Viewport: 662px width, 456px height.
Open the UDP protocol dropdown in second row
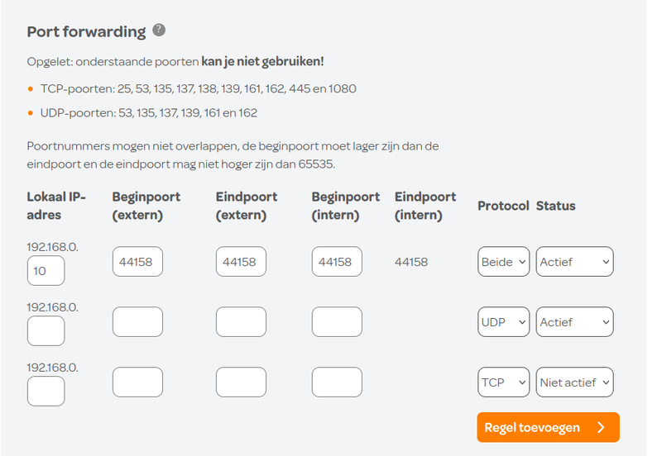point(503,322)
